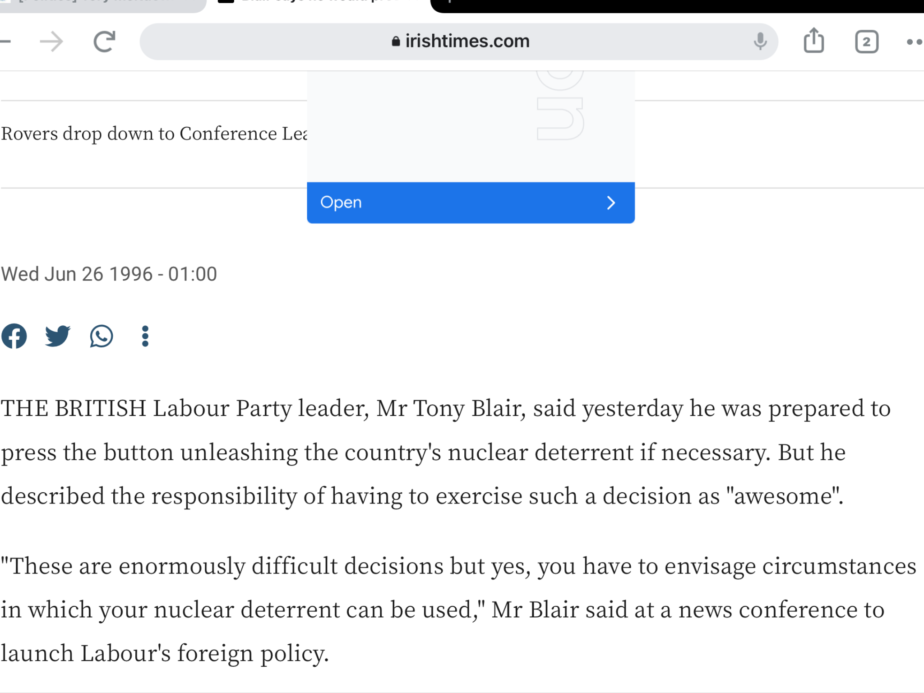This screenshot has width=924, height=693.
Task: Go back using the browser back arrow
Action: pos(5,42)
